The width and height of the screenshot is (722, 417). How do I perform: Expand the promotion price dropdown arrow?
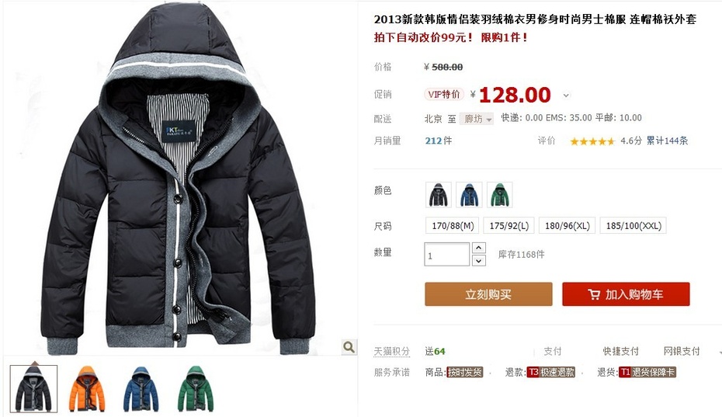(566, 96)
